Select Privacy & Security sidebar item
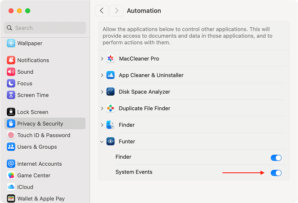Screen dimensions: 298x203 [x=45, y=123]
